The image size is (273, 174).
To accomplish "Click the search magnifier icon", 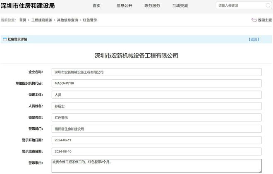I will [268, 5].
